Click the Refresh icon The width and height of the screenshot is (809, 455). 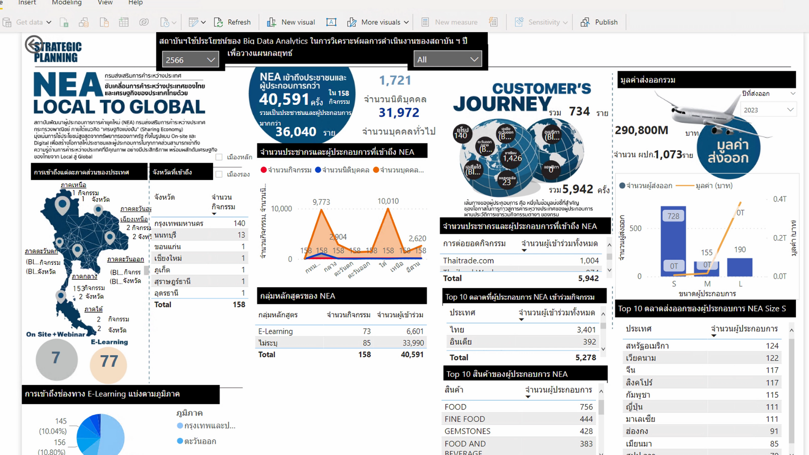[218, 22]
